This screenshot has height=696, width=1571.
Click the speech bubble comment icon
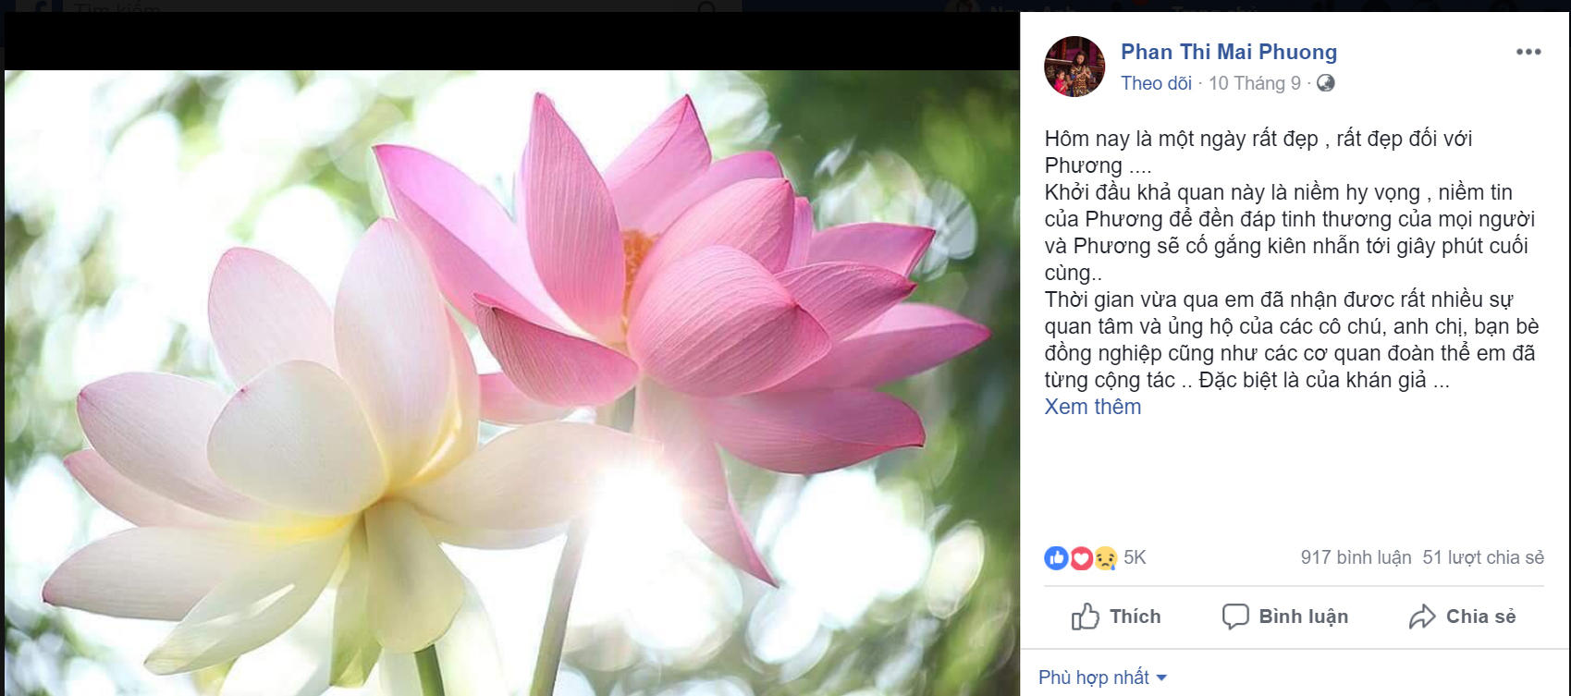click(1235, 617)
